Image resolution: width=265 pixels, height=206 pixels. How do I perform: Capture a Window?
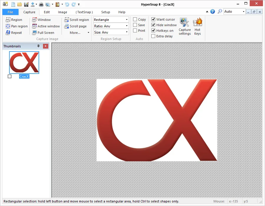tap(42, 20)
